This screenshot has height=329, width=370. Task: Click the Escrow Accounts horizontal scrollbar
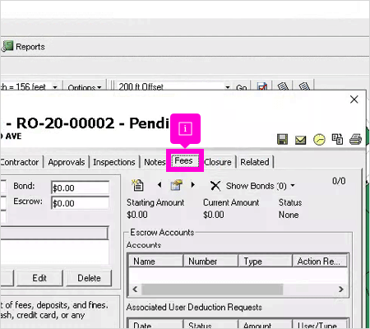point(238,290)
